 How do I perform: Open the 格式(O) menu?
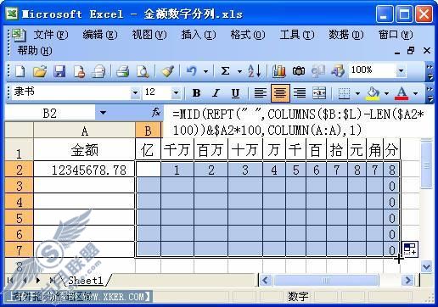point(248,35)
